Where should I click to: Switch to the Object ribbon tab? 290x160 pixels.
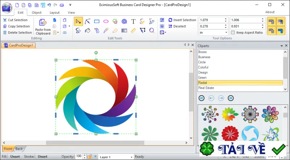pyautogui.click(x=37, y=13)
